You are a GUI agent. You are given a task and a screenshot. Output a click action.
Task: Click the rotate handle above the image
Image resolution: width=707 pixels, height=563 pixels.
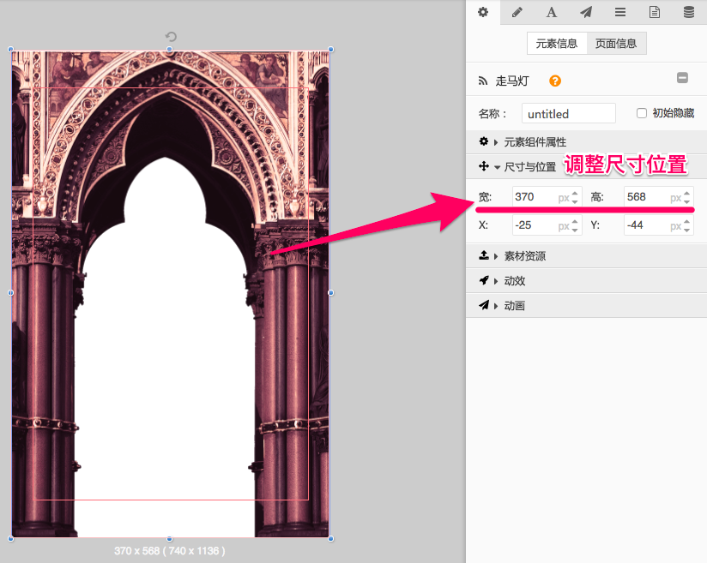click(171, 37)
